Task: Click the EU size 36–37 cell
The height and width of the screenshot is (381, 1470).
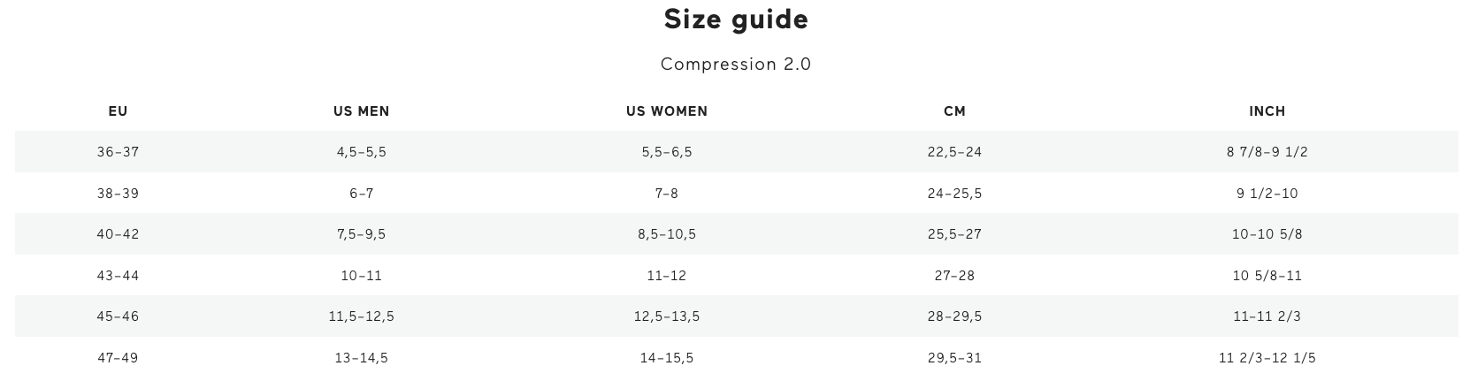Action: click(x=118, y=152)
